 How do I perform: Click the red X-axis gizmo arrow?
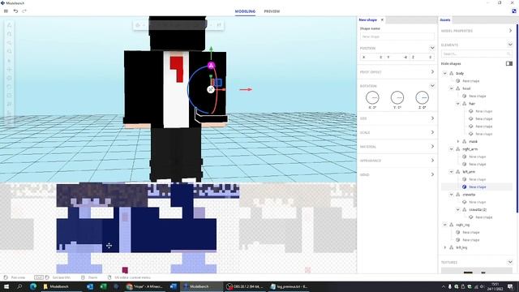(246, 89)
